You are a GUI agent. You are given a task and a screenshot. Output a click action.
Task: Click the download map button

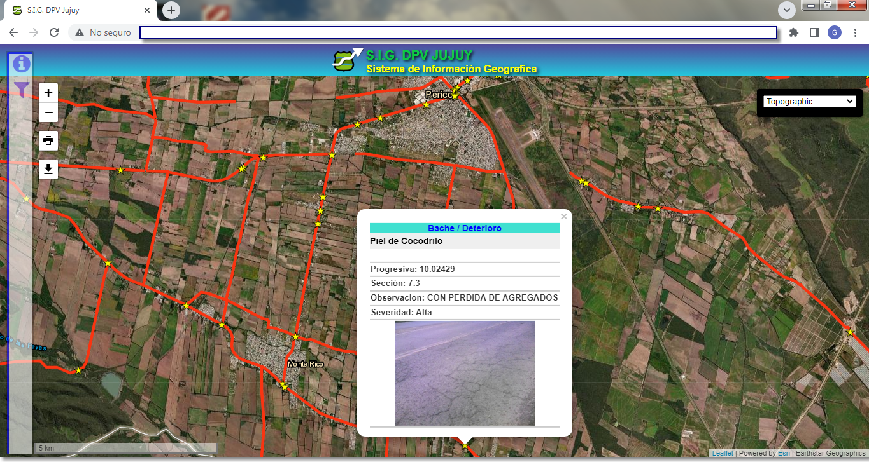(x=48, y=169)
